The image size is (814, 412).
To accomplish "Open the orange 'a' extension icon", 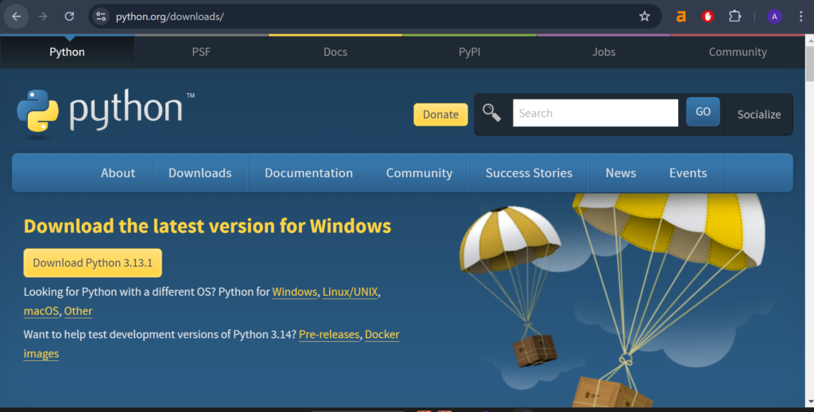I will click(681, 17).
